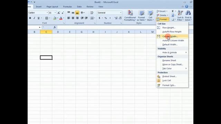Choose Default Width... menu item

click(x=172, y=44)
